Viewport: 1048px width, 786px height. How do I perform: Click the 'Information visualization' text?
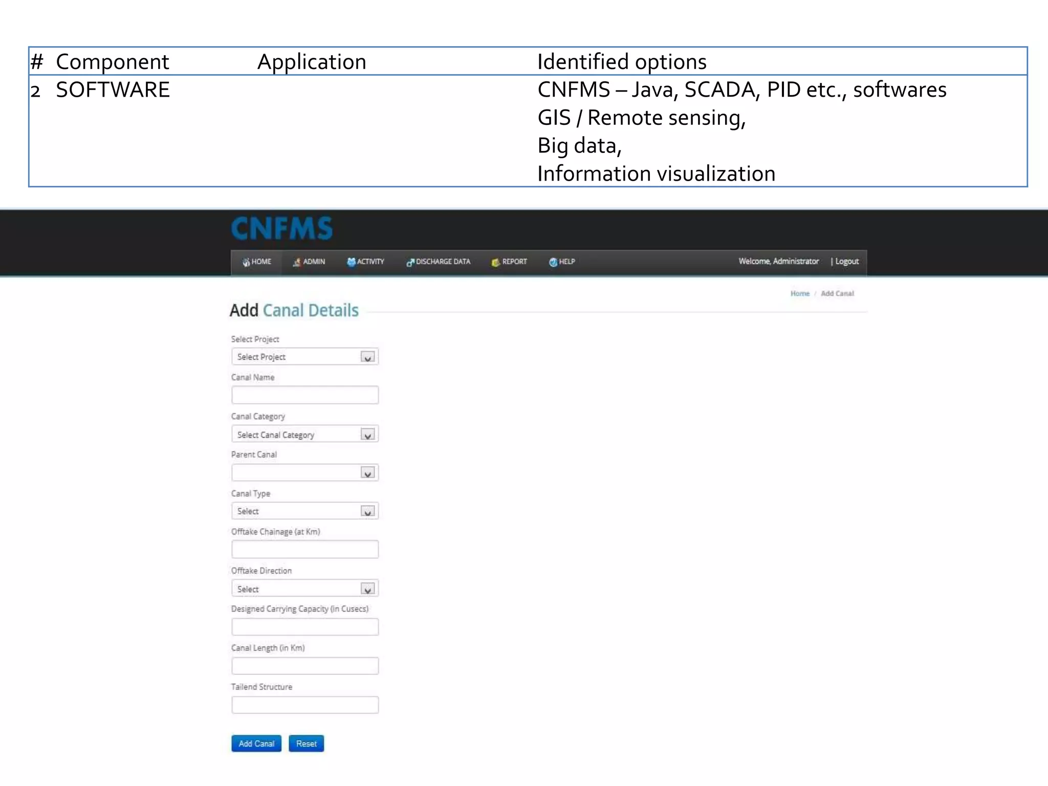point(657,173)
